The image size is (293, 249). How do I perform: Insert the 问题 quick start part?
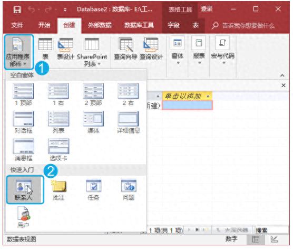tap(129, 190)
